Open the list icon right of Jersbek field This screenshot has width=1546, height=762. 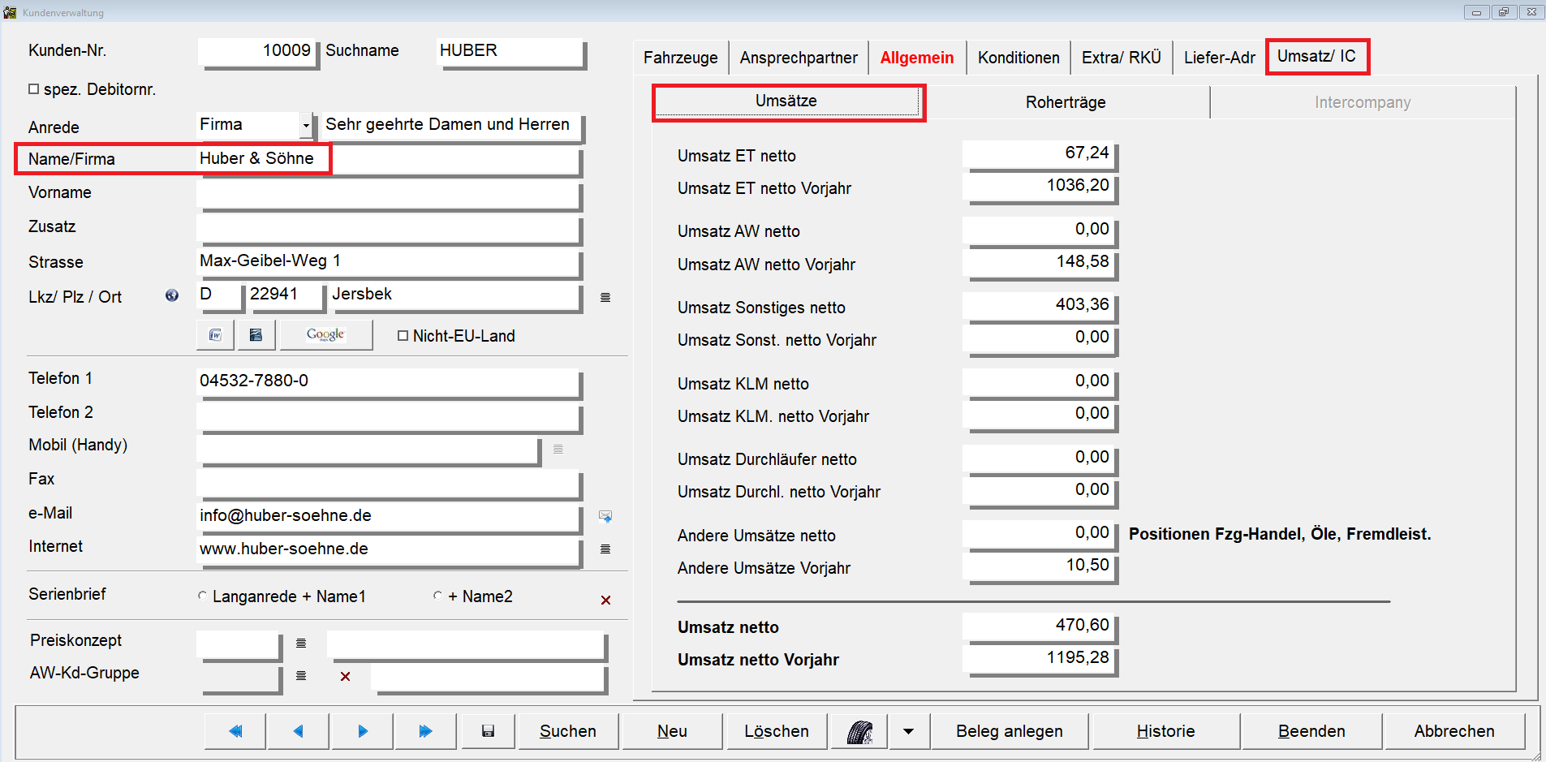605,298
